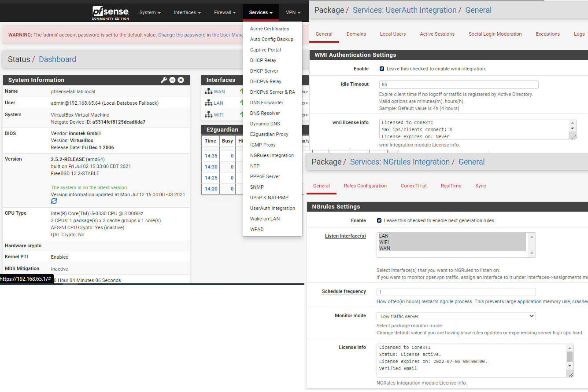Select DHCP Server menu entry
The height and width of the screenshot is (392, 588).
click(264, 71)
